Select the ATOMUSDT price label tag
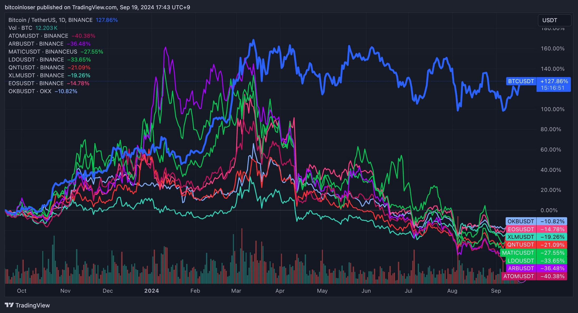 point(534,276)
